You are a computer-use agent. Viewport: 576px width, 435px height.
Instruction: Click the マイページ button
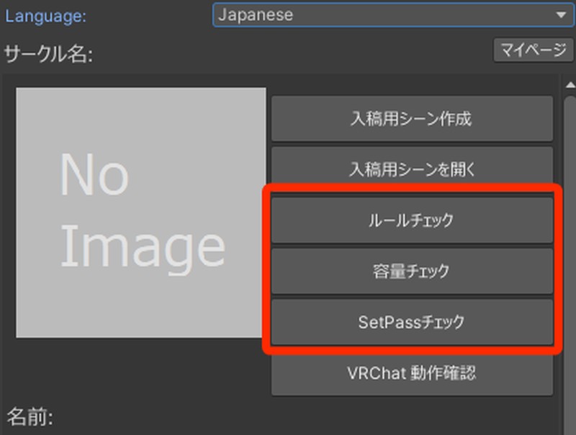point(533,51)
